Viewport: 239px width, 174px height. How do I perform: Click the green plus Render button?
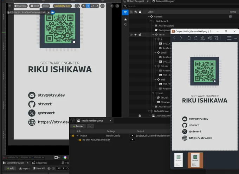click(x=78, y=126)
